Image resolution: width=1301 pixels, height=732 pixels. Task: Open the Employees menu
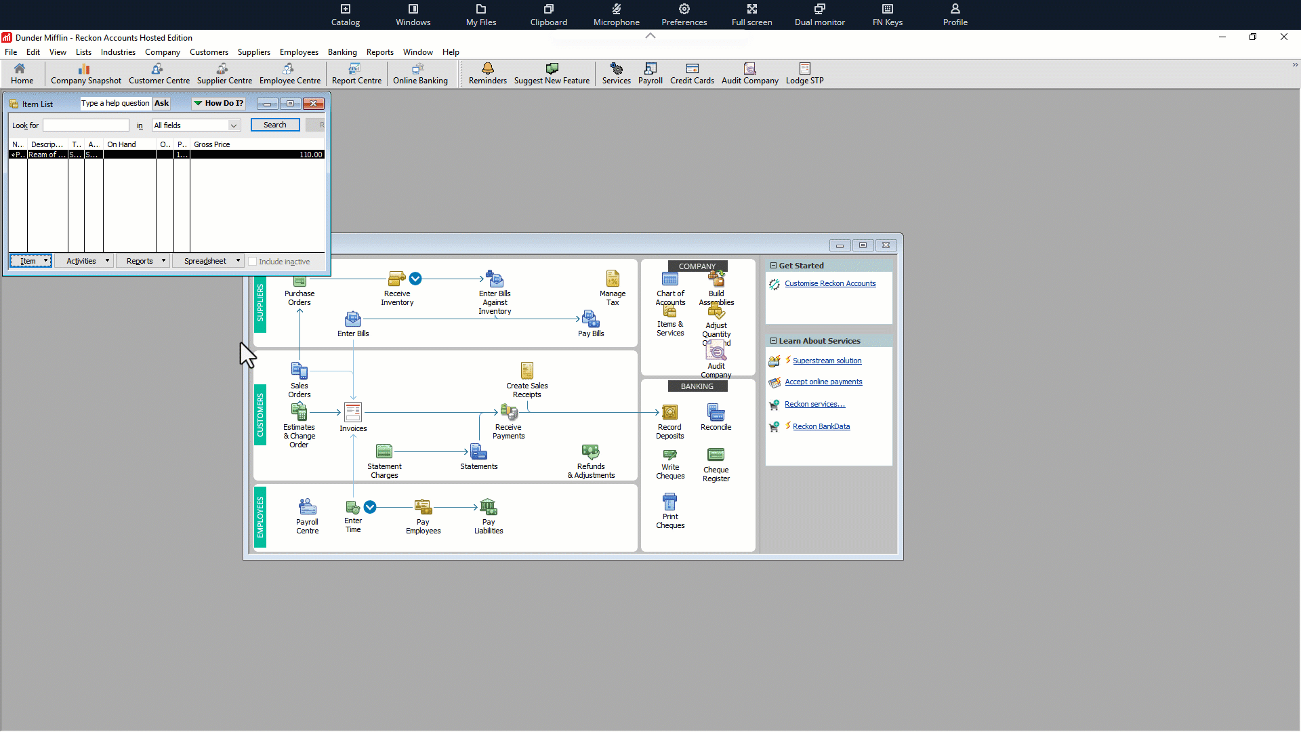299,52
